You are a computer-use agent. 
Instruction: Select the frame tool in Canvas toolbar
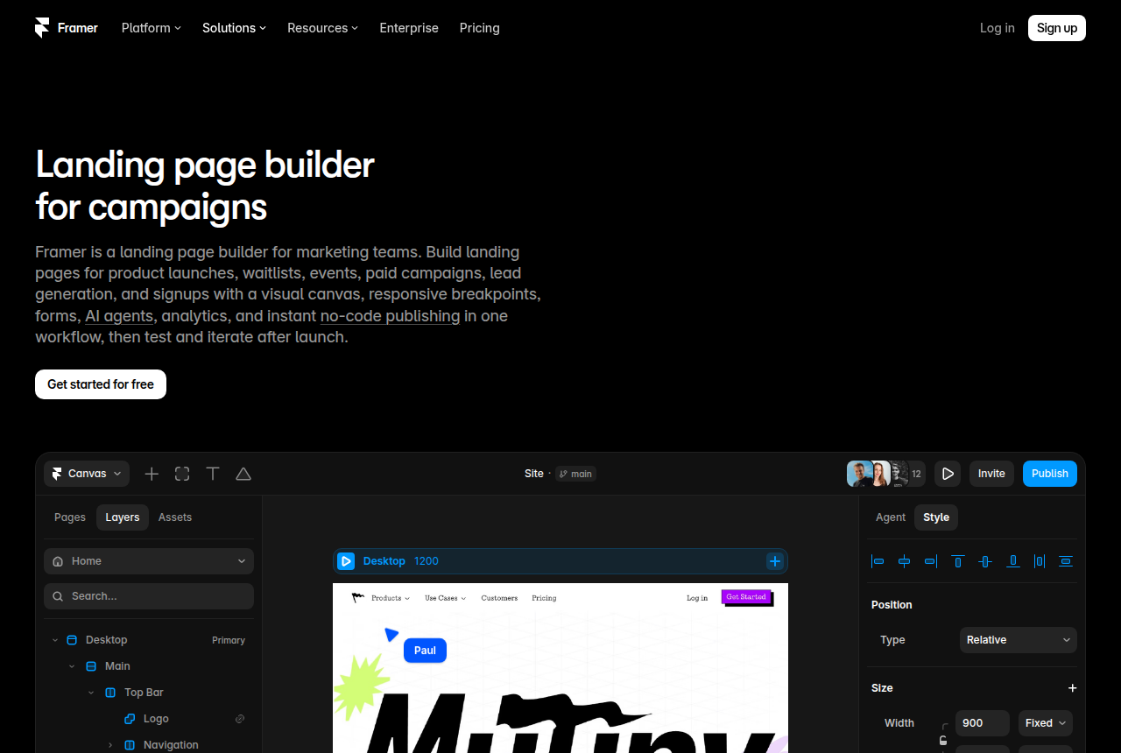pyautogui.click(x=182, y=474)
